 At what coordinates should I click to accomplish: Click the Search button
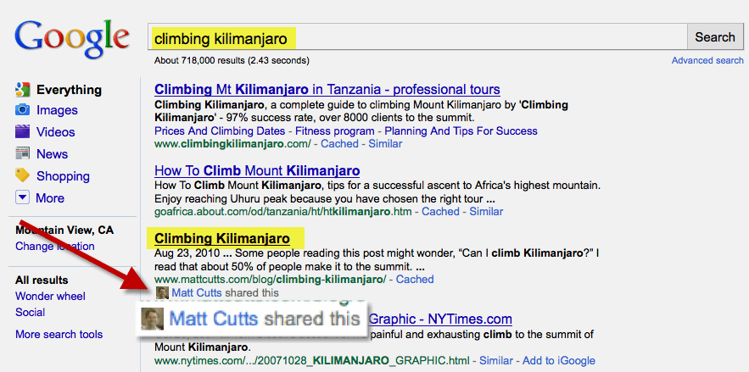[x=715, y=36]
